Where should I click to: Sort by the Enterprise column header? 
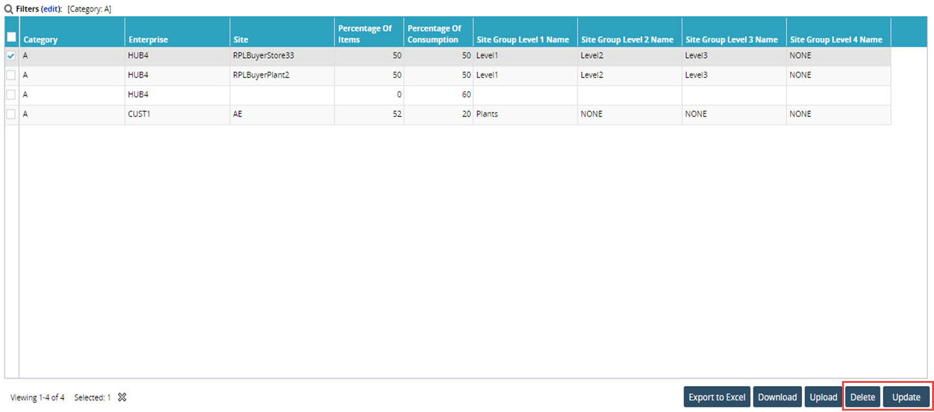click(x=177, y=32)
